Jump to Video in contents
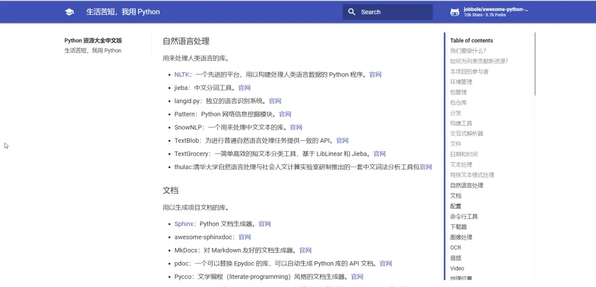Image resolution: width=596 pixels, height=287 pixels. click(457, 268)
